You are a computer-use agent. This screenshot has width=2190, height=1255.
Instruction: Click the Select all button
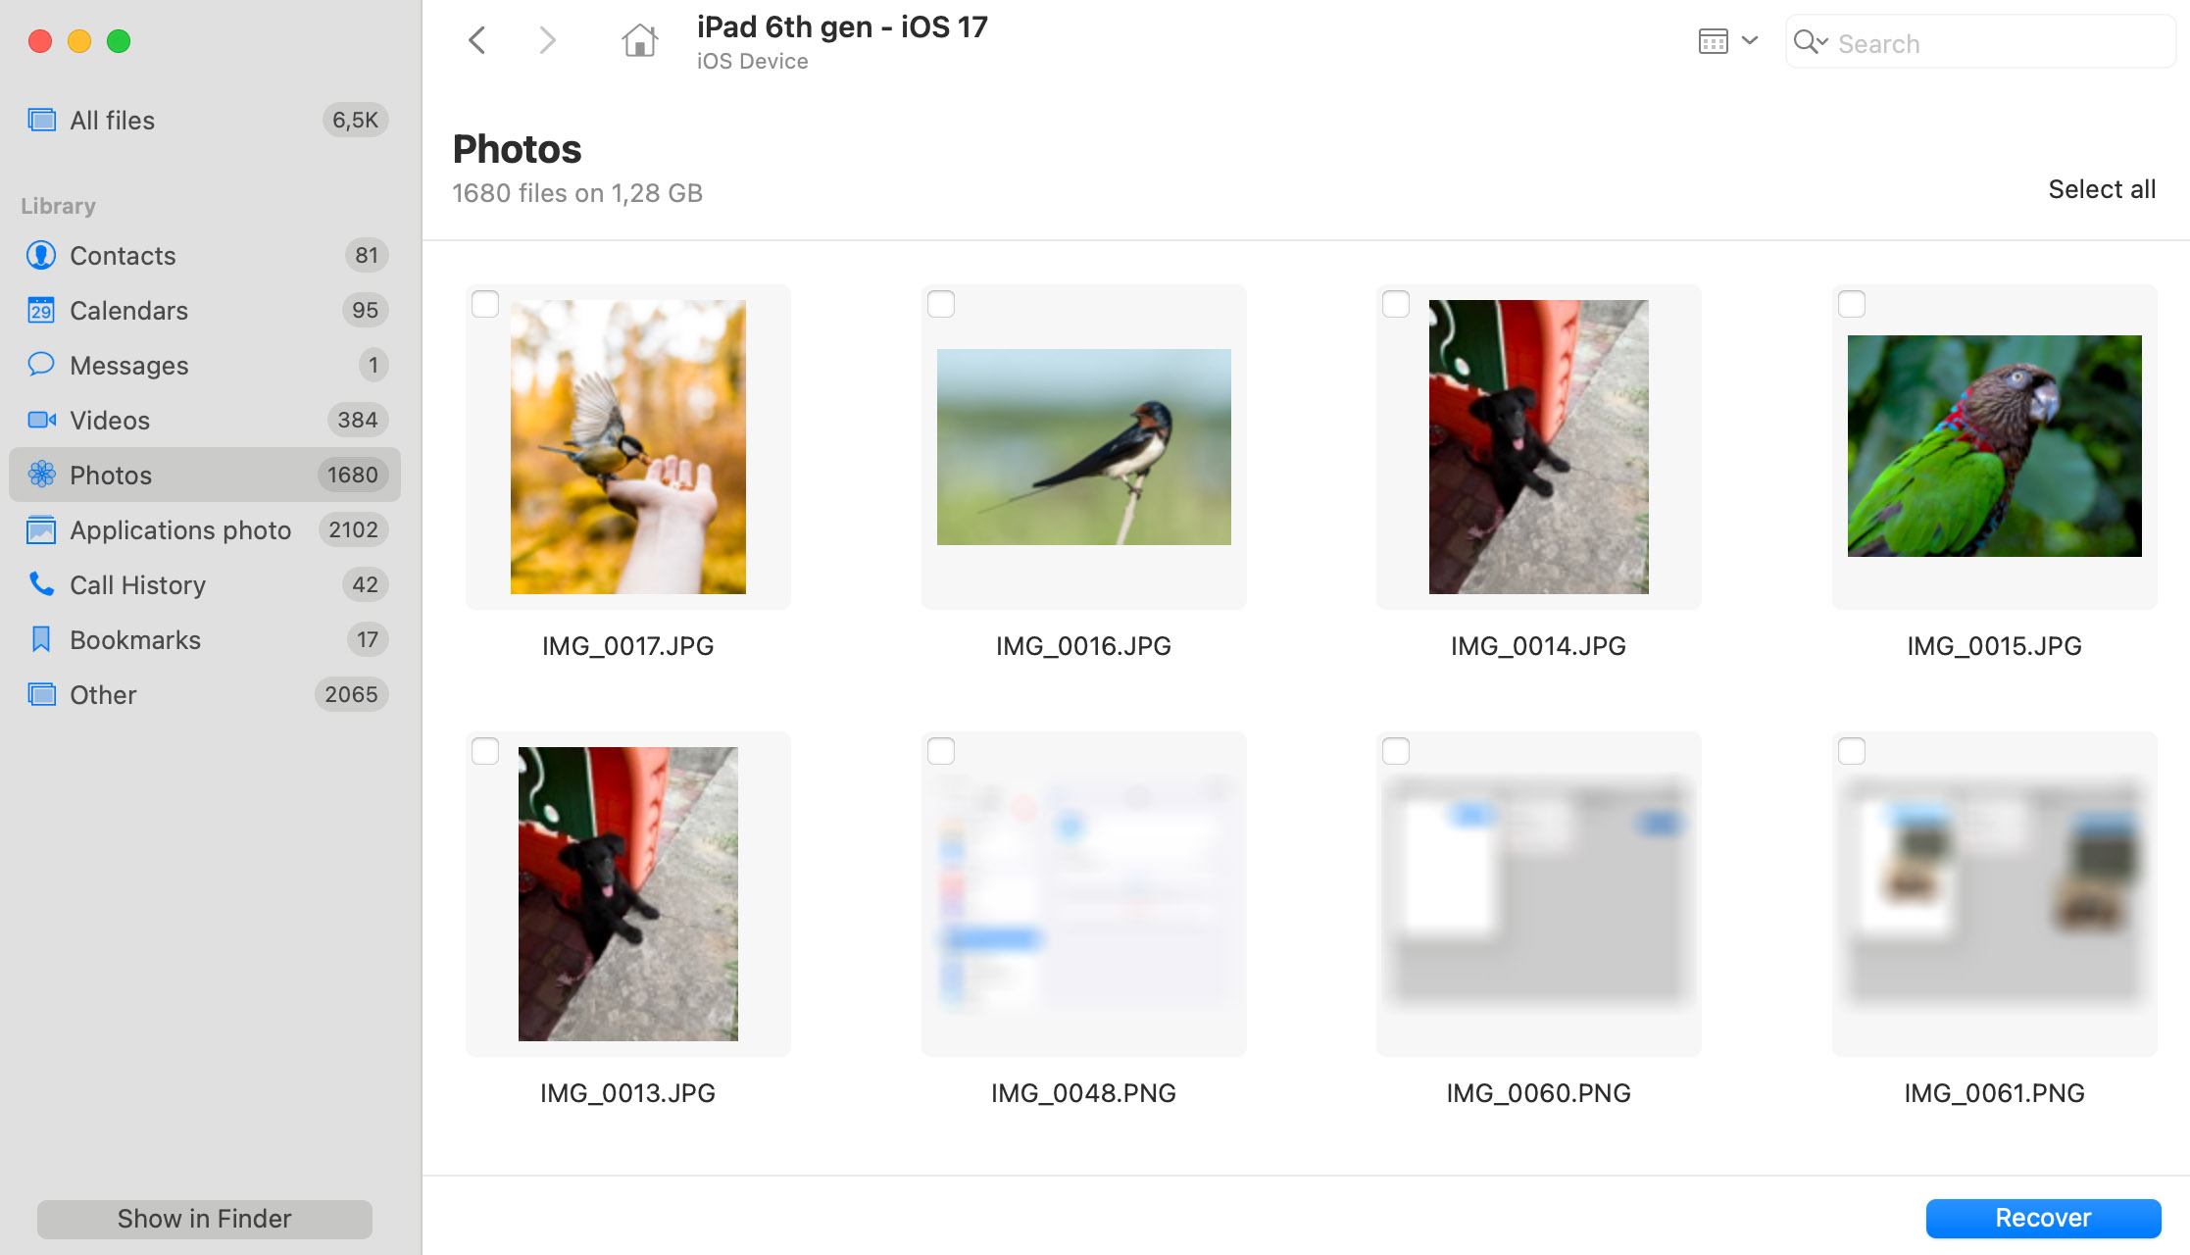2103,189
